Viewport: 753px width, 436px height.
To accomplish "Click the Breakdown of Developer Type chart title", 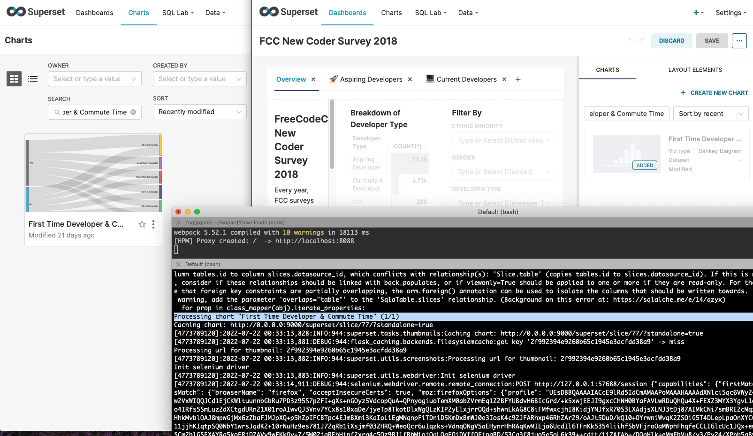I will click(379, 119).
